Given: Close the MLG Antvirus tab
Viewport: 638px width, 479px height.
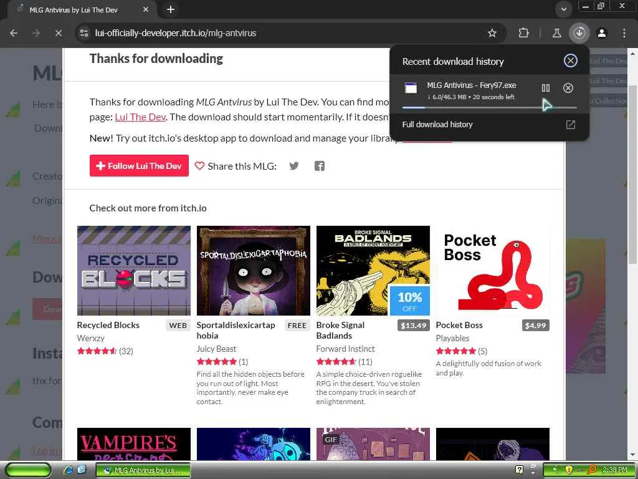Looking at the screenshot, I should pyautogui.click(x=146, y=9).
